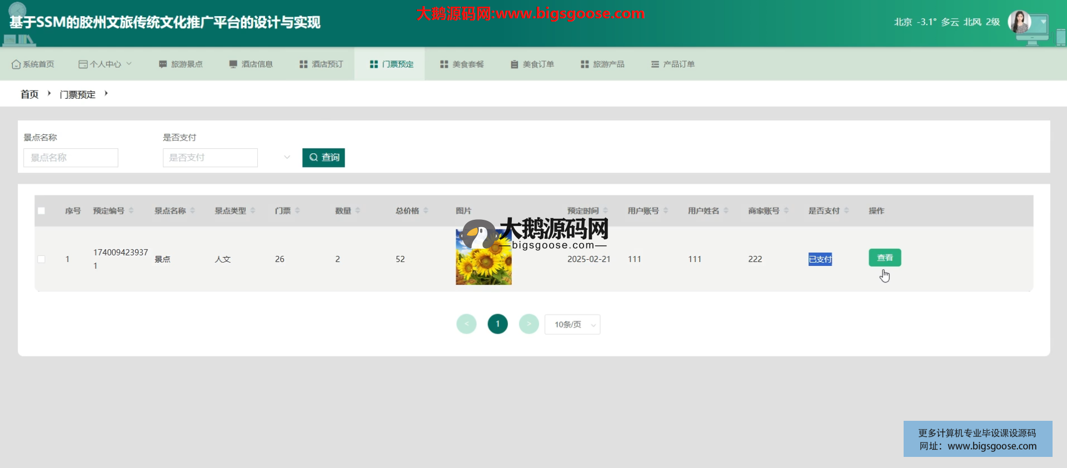Click the 旅游景点 menu icon

[x=163, y=64]
